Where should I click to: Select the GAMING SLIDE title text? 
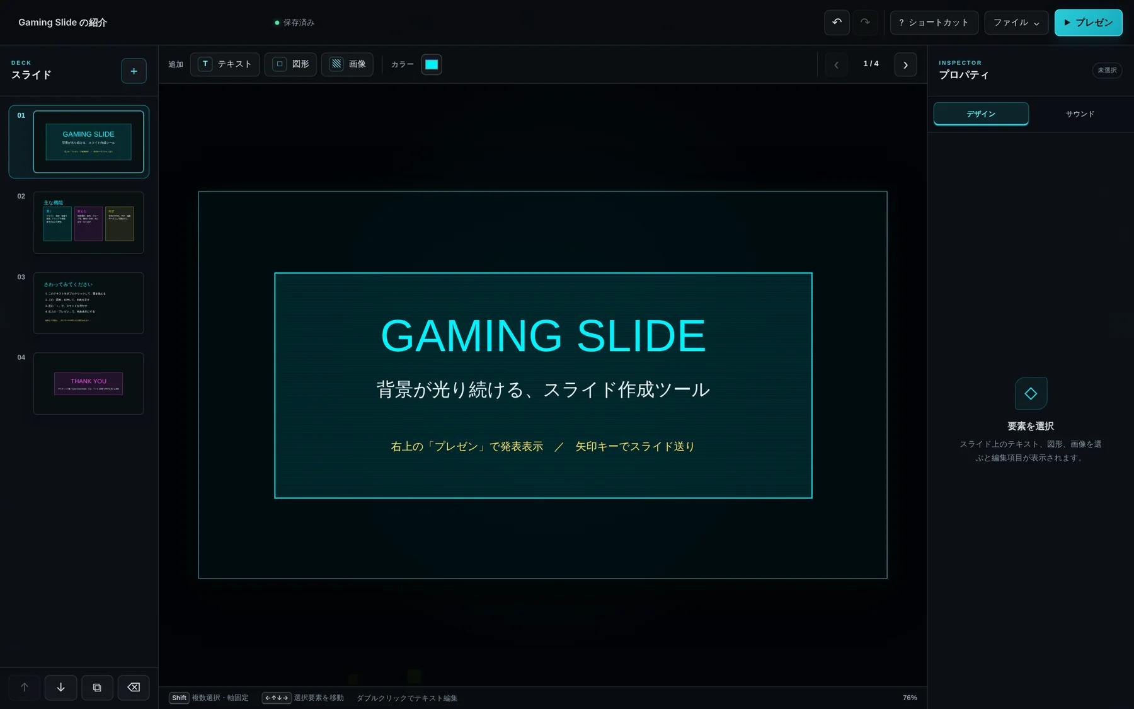(543, 336)
